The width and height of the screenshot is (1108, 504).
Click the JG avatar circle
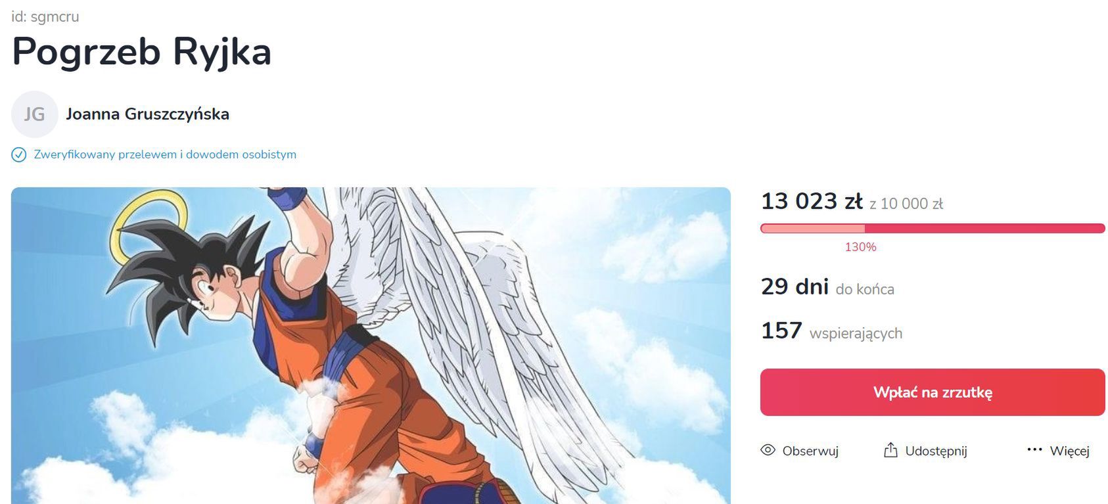click(35, 114)
